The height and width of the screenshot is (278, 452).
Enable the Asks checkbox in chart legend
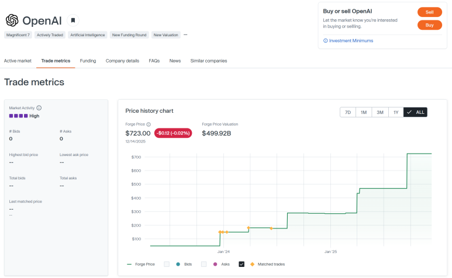pyautogui.click(x=204, y=264)
